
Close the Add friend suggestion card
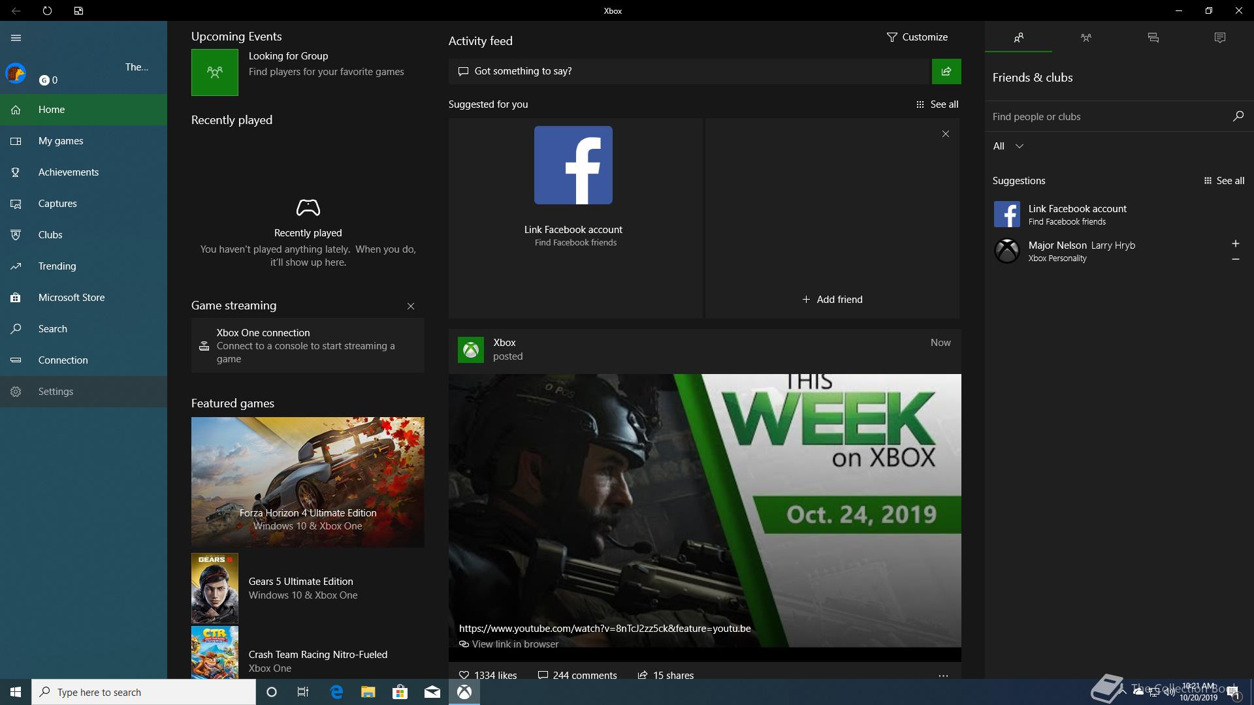(946, 134)
